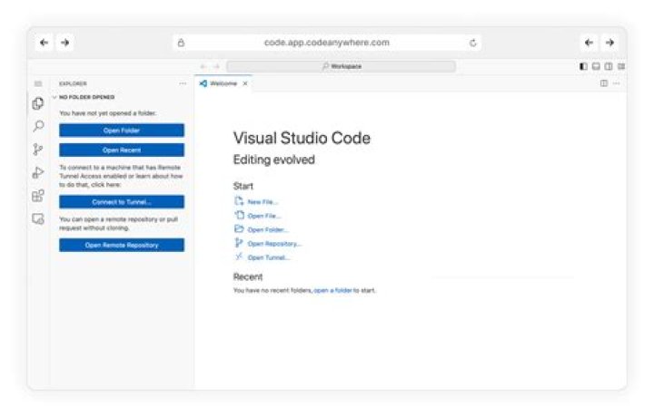Click the Visual Studio Code heading
The image size is (654, 417).
click(302, 138)
